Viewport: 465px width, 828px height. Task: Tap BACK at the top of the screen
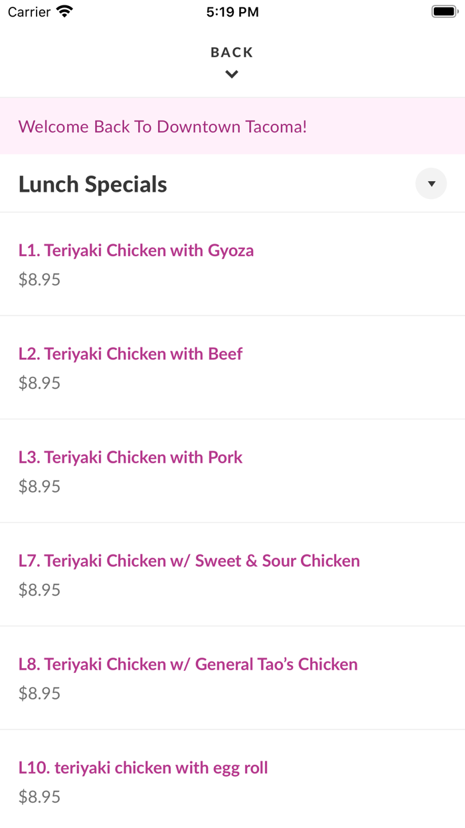pyautogui.click(x=231, y=51)
